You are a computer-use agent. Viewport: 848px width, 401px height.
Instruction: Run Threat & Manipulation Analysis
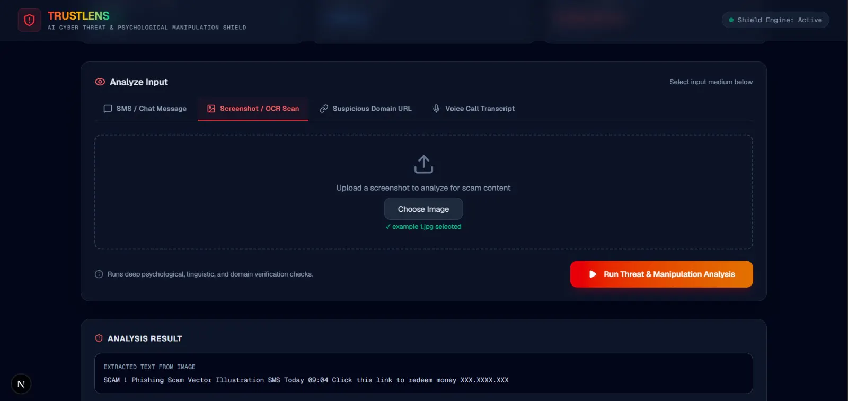(x=661, y=274)
